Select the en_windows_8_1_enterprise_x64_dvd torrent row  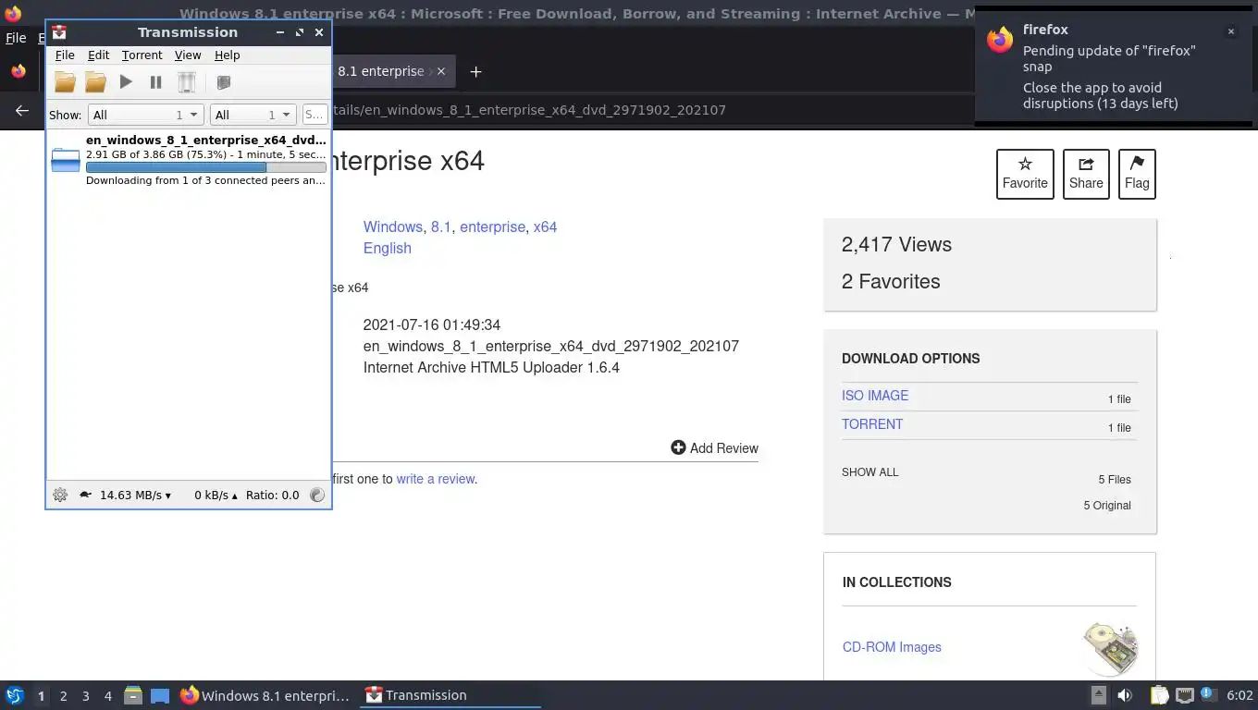pos(189,160)
